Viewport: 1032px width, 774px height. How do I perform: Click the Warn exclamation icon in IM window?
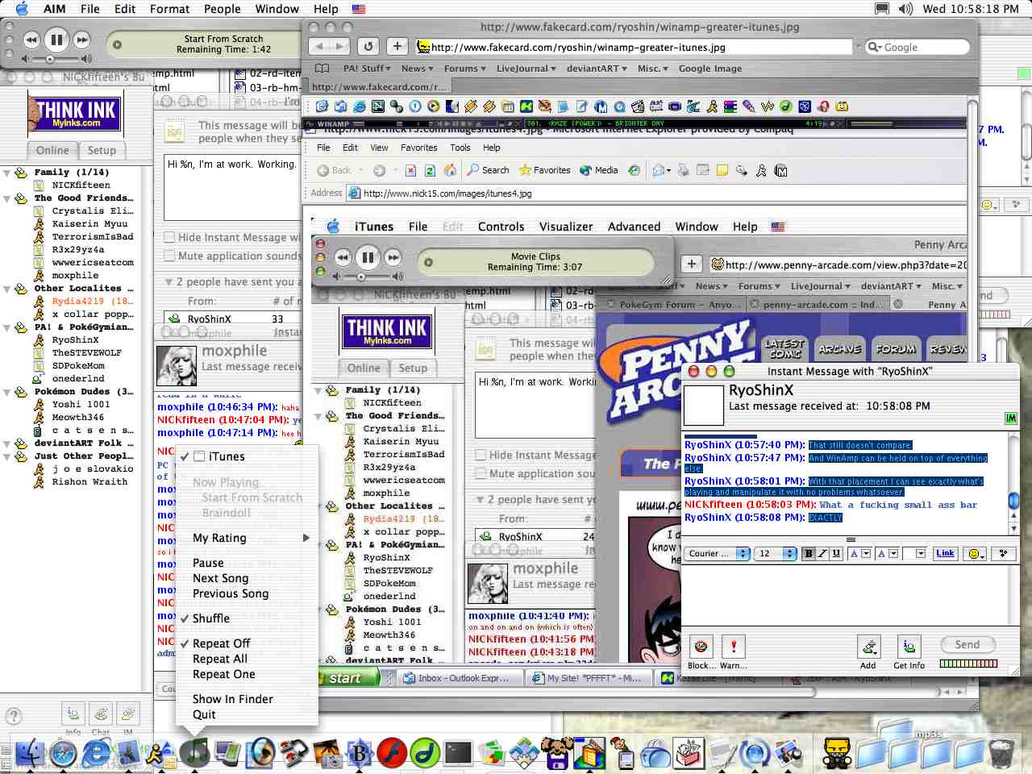point(733,647)
